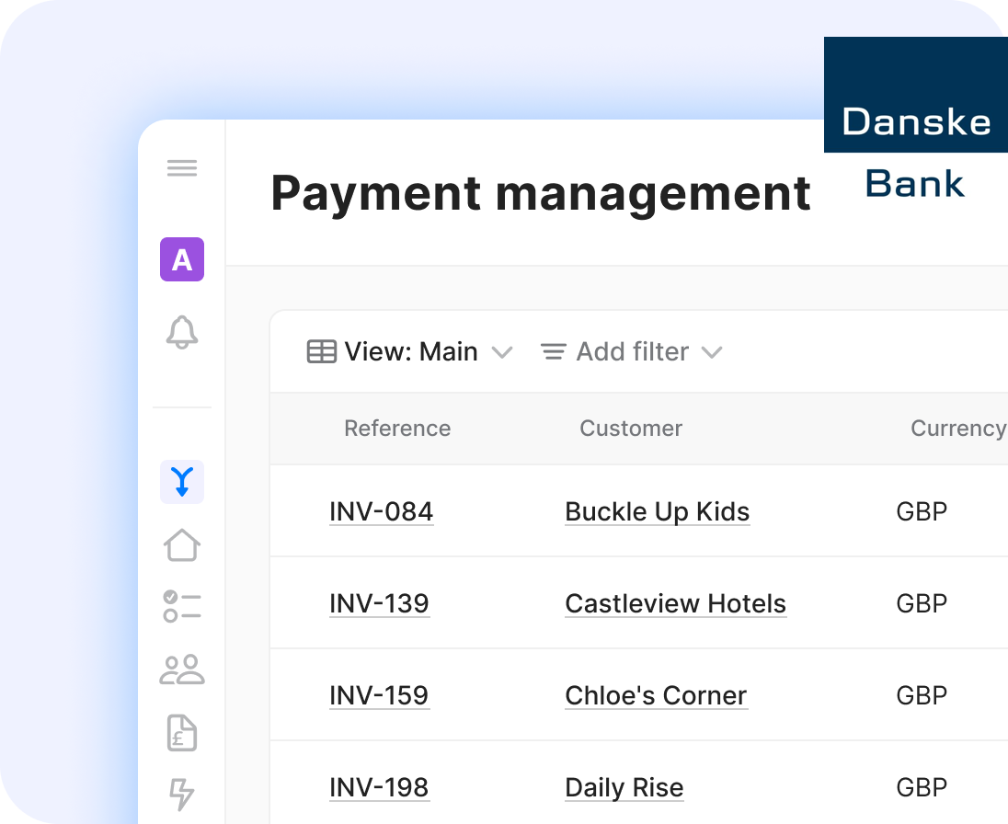Open the Castleview Hotels customer link
This screenshot has height=824, width=1008.
pyautogui.click(x=675, y=603)
